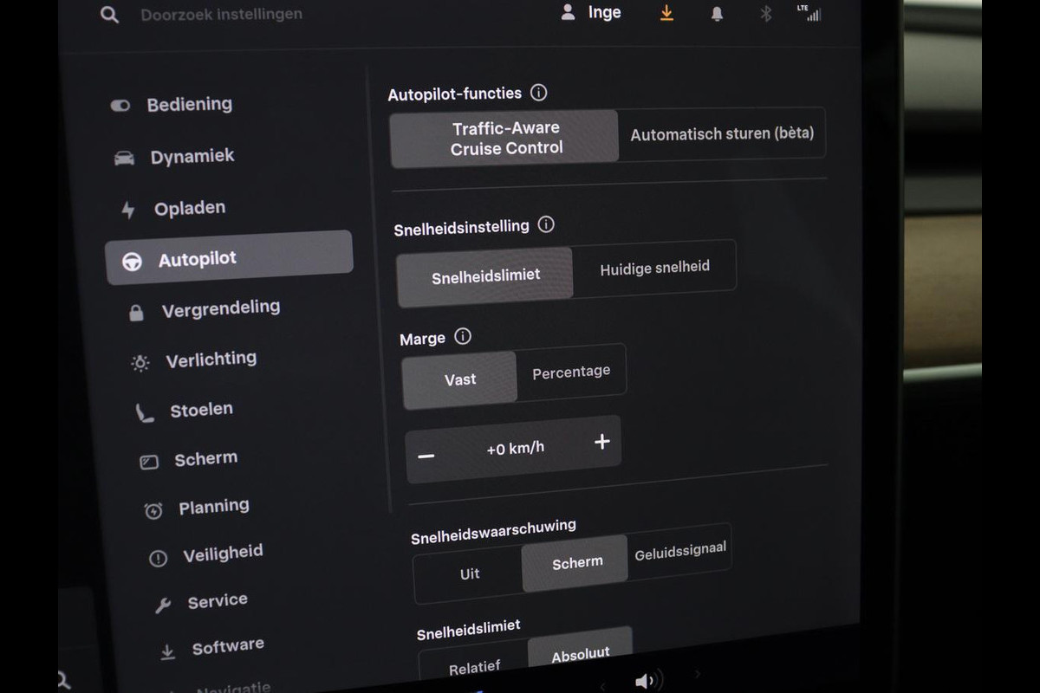Open notifications bell icon
This screenshot has width=1040, height=693.
717,14
